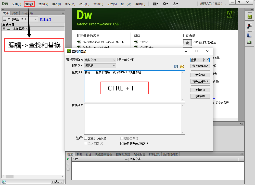This screenshot has width=255, height=185.
Task: Click the round stop icon in the results panel
Action: tap(68, 164)
